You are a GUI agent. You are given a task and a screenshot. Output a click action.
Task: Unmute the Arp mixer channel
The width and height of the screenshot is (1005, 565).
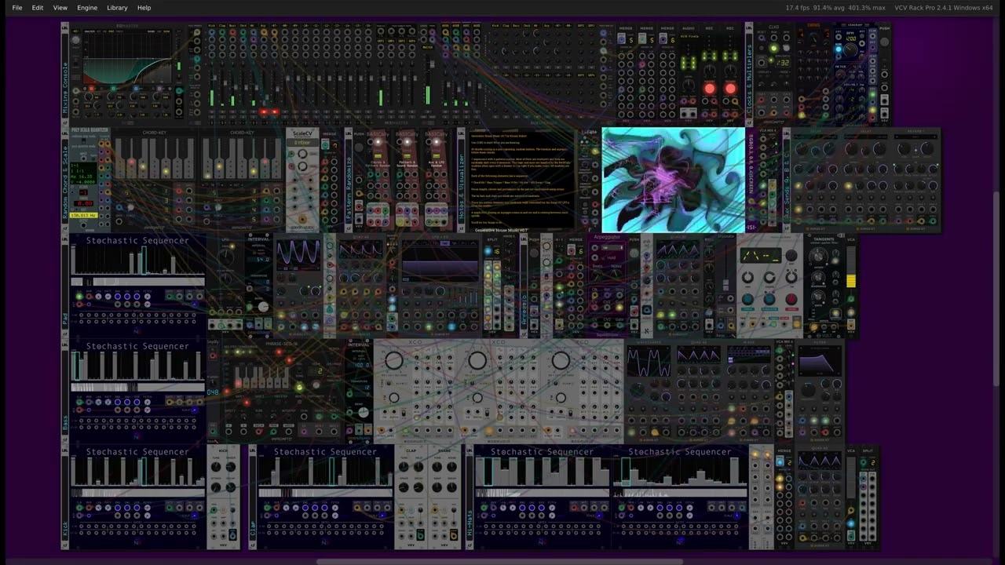pos(262,112)
